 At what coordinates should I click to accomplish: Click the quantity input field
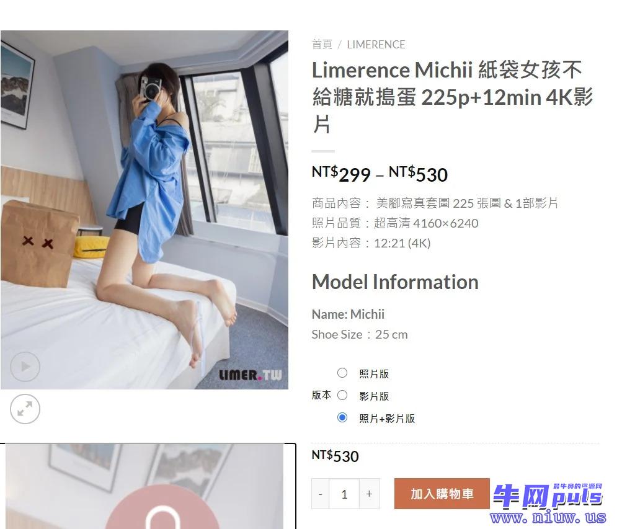[344, 494]
